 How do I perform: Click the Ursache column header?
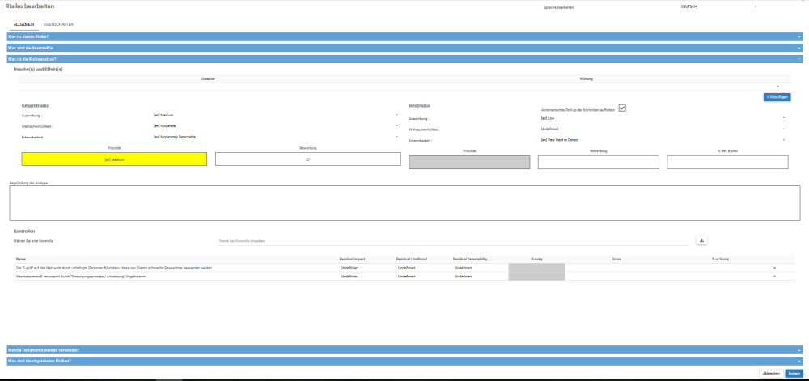(209, 79)
